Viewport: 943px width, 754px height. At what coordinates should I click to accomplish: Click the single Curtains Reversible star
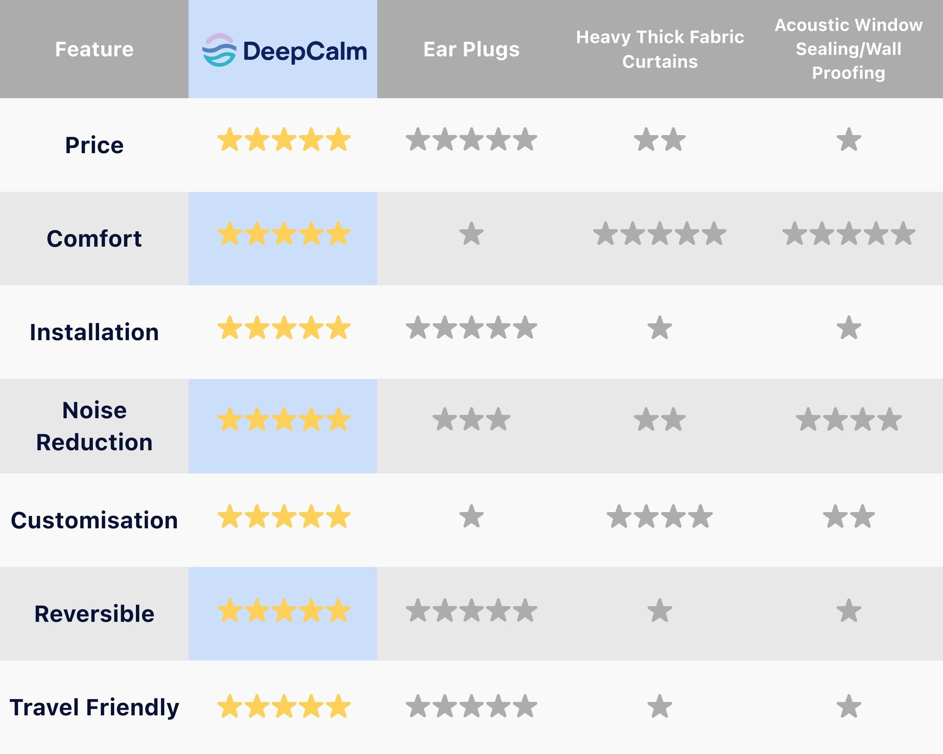(660, 611)
